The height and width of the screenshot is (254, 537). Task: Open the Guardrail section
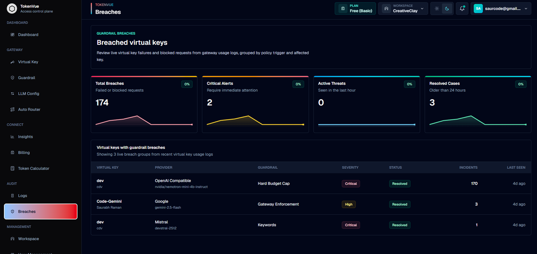pyautogui.click(x=40, y=78)
